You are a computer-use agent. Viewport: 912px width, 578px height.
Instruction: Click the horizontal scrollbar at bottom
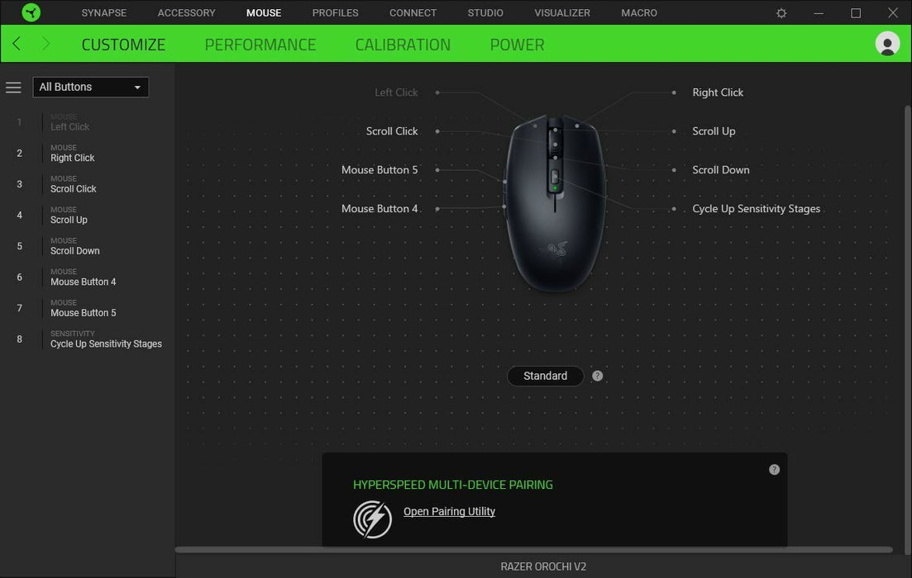[533, 550]
